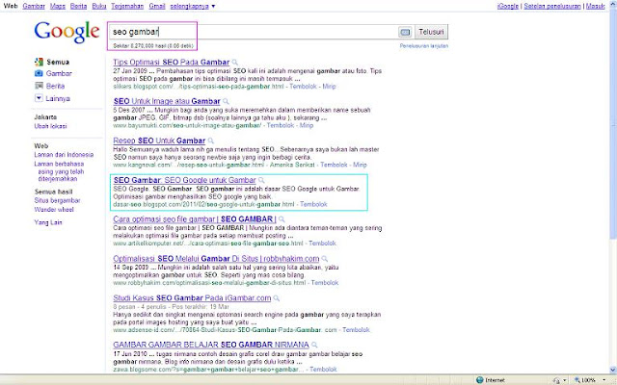The height and width of the screenshot is (385, 617).
Task: Click the Semua label in sidebar
Action: click(x=58, y=62)
